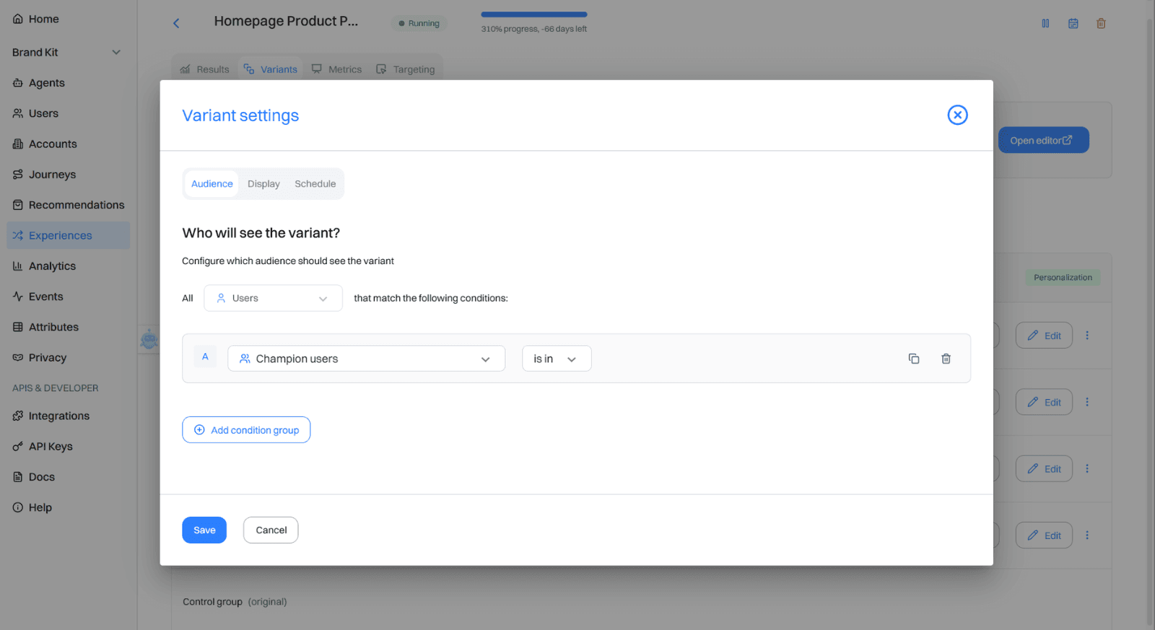This screenshot has height=630, width=1155.
Task: Open the Analytics page
Action: click(44, 266)
